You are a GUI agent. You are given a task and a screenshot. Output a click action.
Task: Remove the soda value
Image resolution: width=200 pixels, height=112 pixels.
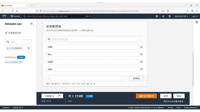(141, 62)
